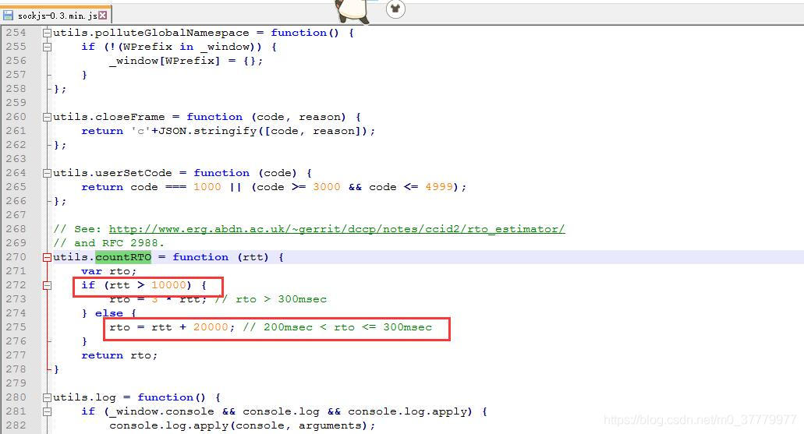Open the erg.abdn.ac.uk rto_estimator link
The height and width of the screenshot is (434, 804).
pos(337,229)
